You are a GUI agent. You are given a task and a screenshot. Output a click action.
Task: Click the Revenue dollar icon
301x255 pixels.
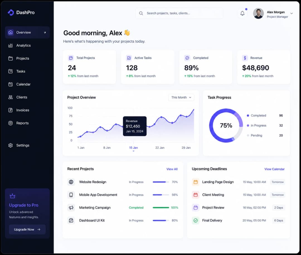coord(245,58)
